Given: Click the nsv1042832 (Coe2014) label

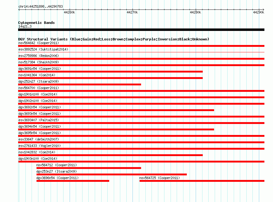Looking at the screenshot, I should pos(37,152).
